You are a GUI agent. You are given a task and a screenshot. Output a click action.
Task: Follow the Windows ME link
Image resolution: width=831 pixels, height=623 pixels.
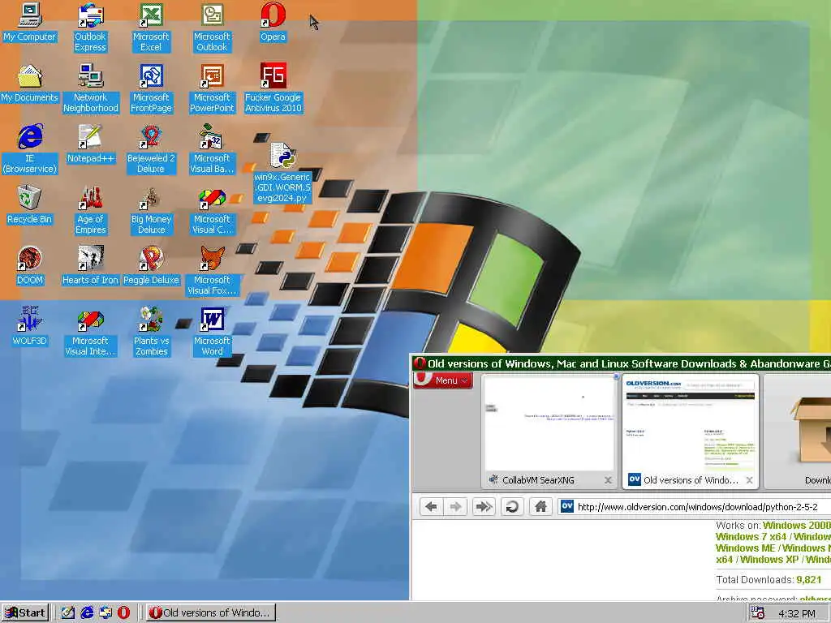point(747,548)
